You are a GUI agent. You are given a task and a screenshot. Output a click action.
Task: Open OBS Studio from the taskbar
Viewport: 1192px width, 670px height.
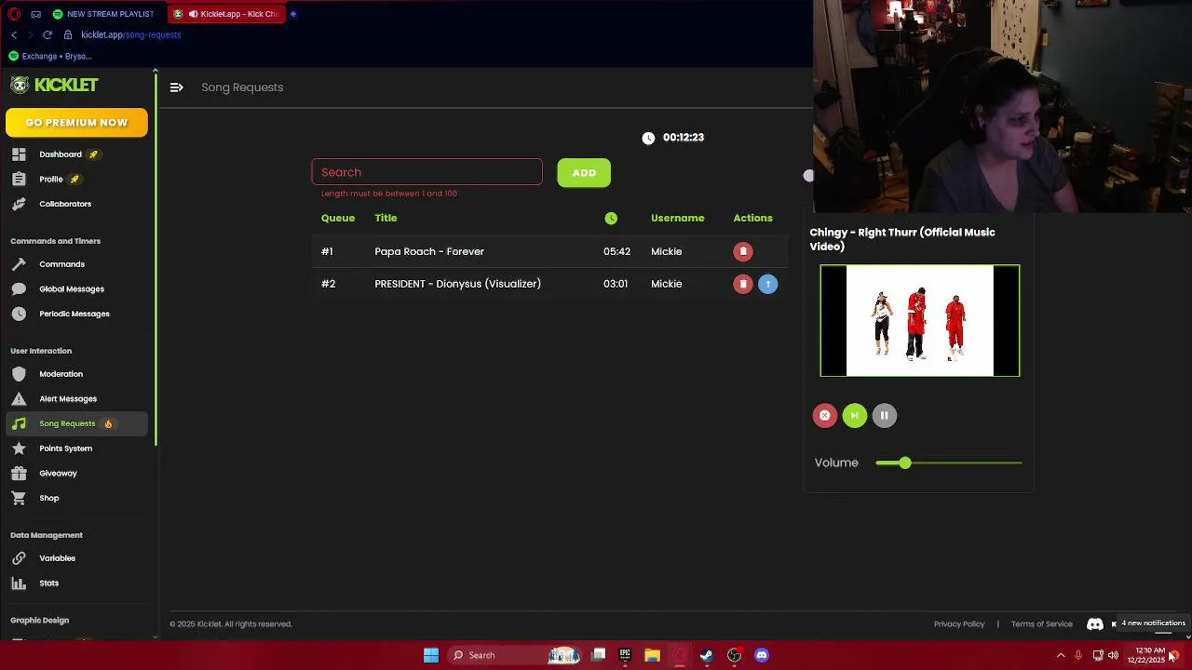pos(734,655)
